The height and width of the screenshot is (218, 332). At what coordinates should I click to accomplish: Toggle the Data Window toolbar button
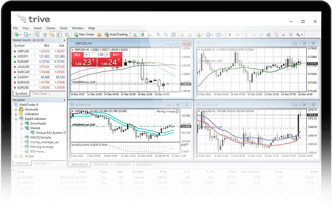pyautogui.click(x=45, y=34)
